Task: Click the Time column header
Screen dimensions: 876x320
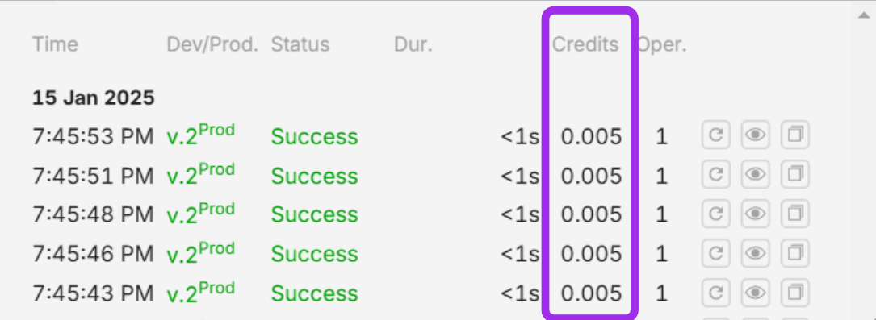Action: (55, 44)
